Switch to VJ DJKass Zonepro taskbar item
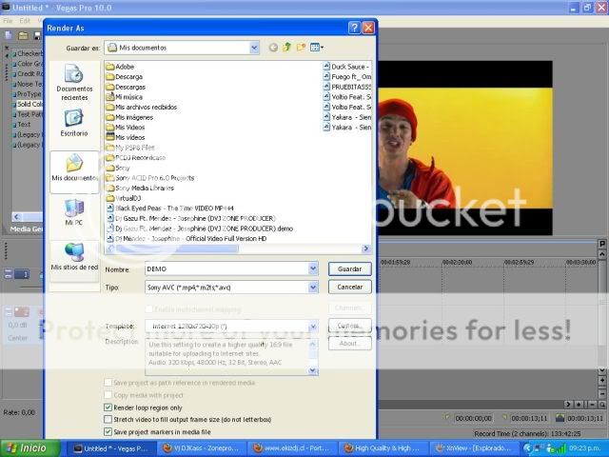This screenshot has height=457, width=609. pos(201,448)
